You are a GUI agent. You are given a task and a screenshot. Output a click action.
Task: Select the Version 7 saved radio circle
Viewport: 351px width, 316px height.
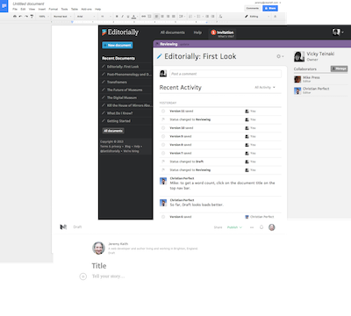[163, 153]
